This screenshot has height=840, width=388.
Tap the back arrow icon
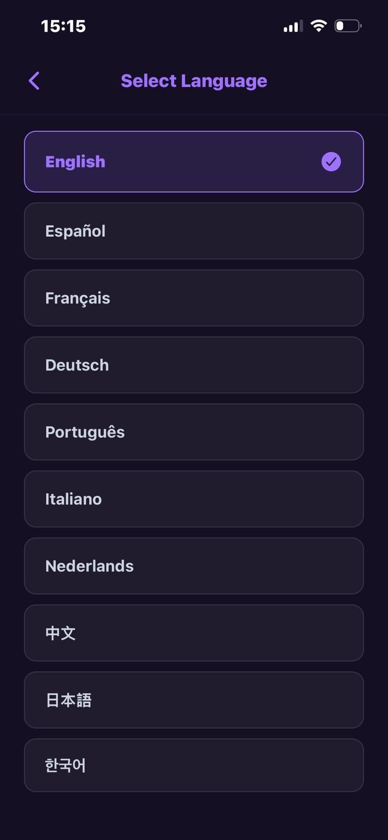coord(34,81)
